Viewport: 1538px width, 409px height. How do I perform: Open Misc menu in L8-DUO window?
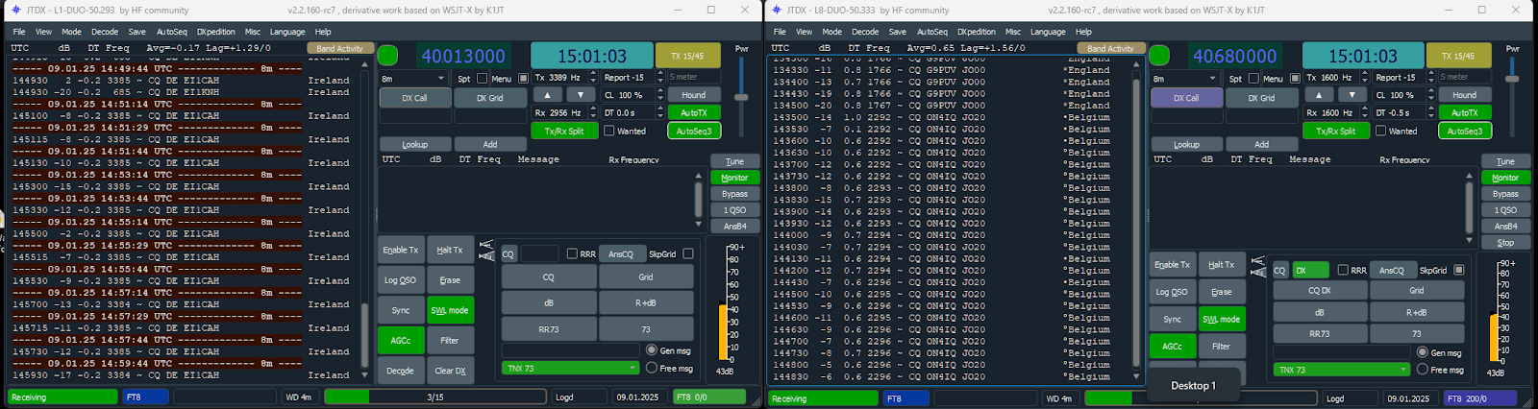tap(1013, 32)
